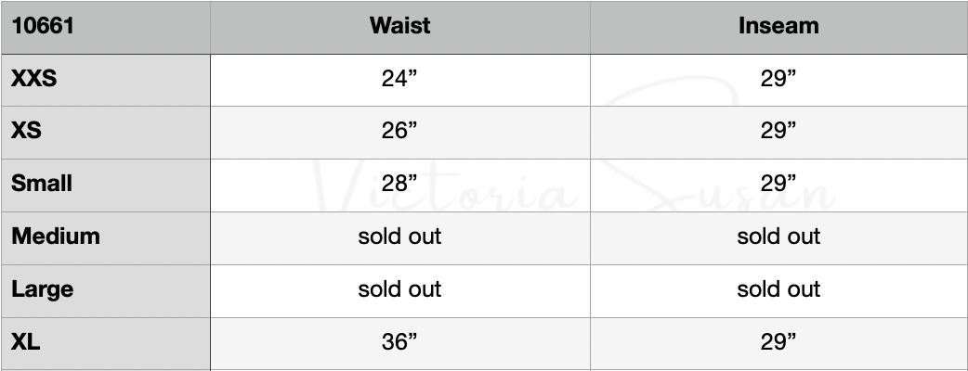
Task: Click the XS inseam 29” cell
Action: tap(778, 131)
